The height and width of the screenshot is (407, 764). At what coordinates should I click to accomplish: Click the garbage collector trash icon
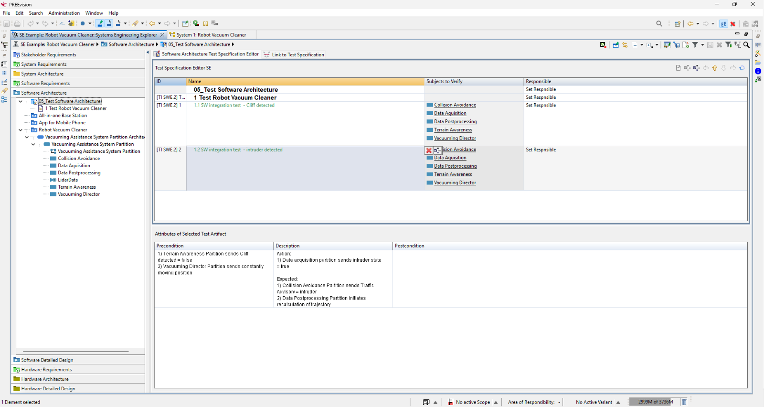click(x=684, y=402)
